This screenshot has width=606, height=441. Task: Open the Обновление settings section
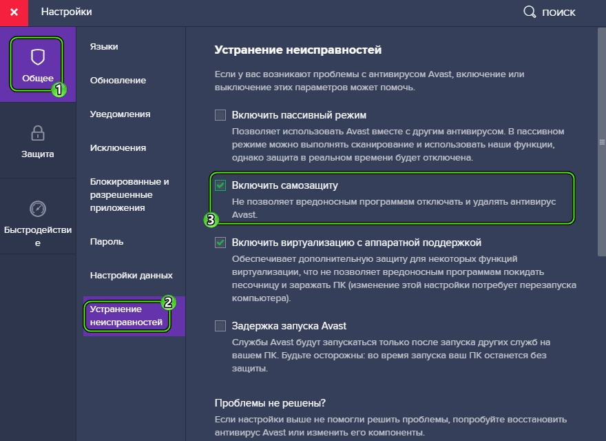click(118, 80)
